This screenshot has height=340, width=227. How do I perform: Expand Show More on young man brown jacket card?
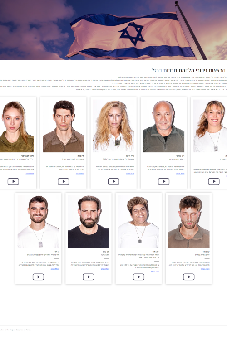coord(205,269)
